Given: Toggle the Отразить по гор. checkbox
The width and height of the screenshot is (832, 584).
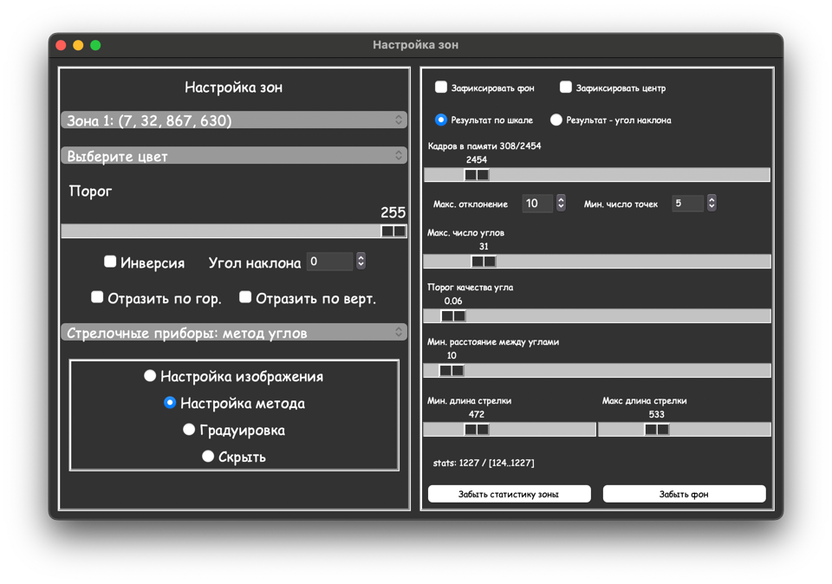Looking at the screenshot, I should coord(97,297).
